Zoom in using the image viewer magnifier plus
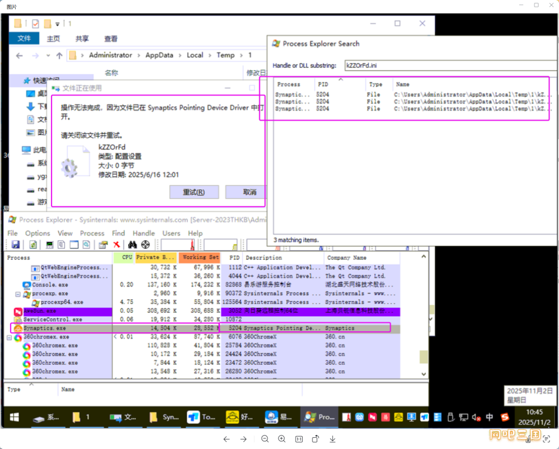The width and height of the screenshot is (559, 449). pos(282,439)
